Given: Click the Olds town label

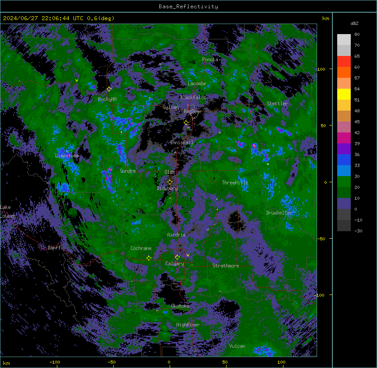Looking at the screenshot, I should click(170, 172).
